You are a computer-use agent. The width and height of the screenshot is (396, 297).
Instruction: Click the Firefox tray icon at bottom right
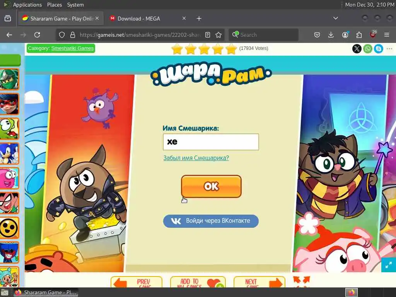[x=352, y=292]
